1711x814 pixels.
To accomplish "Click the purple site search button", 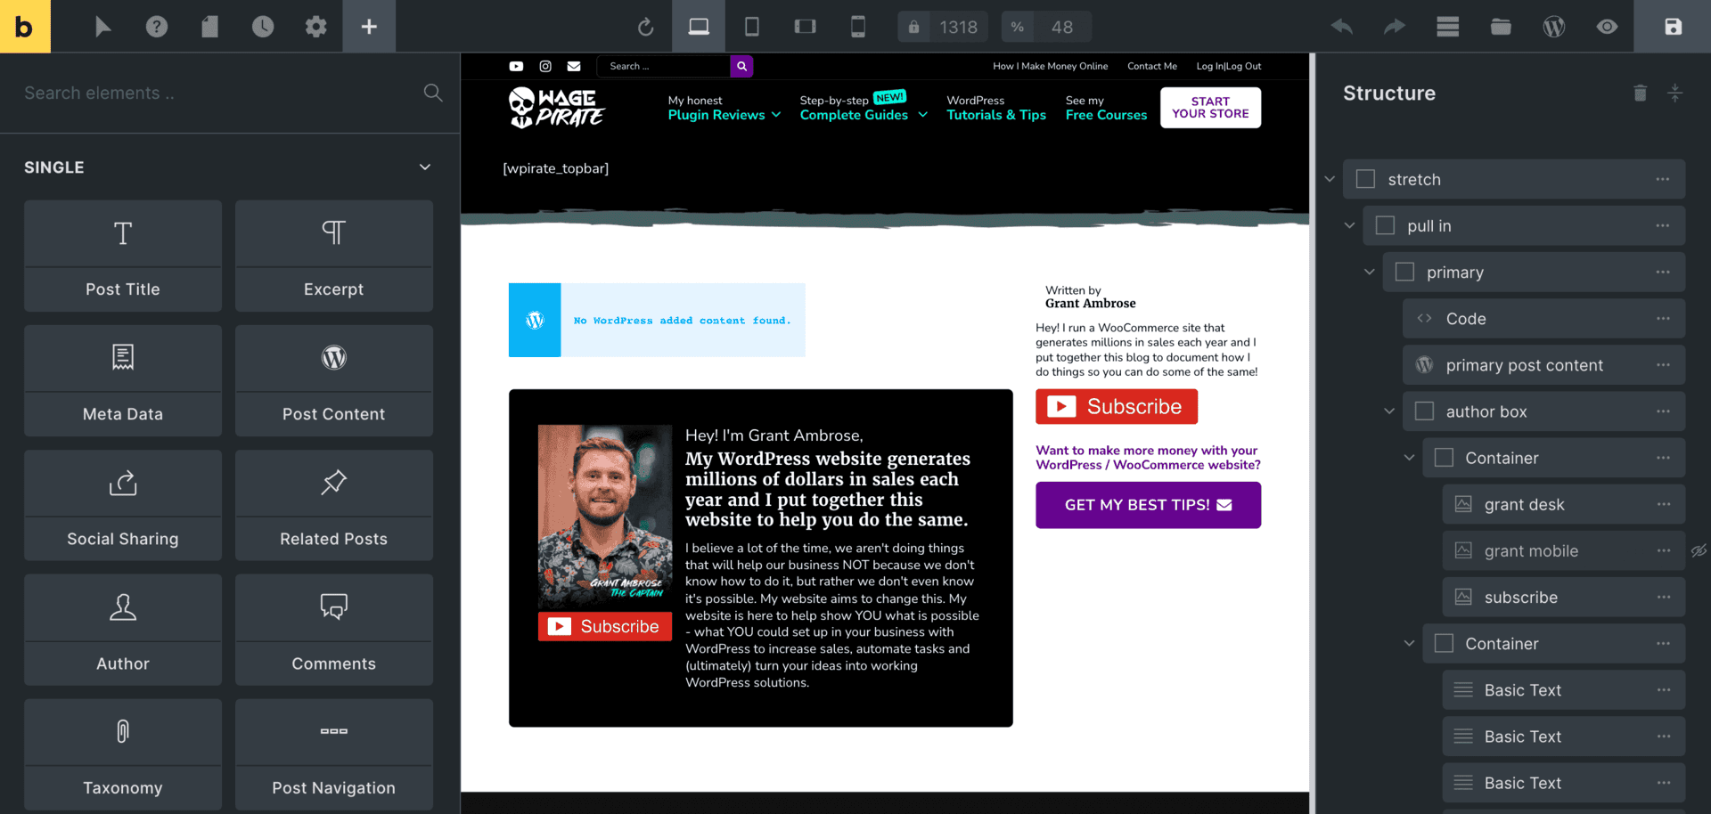I will coord(741,66).
